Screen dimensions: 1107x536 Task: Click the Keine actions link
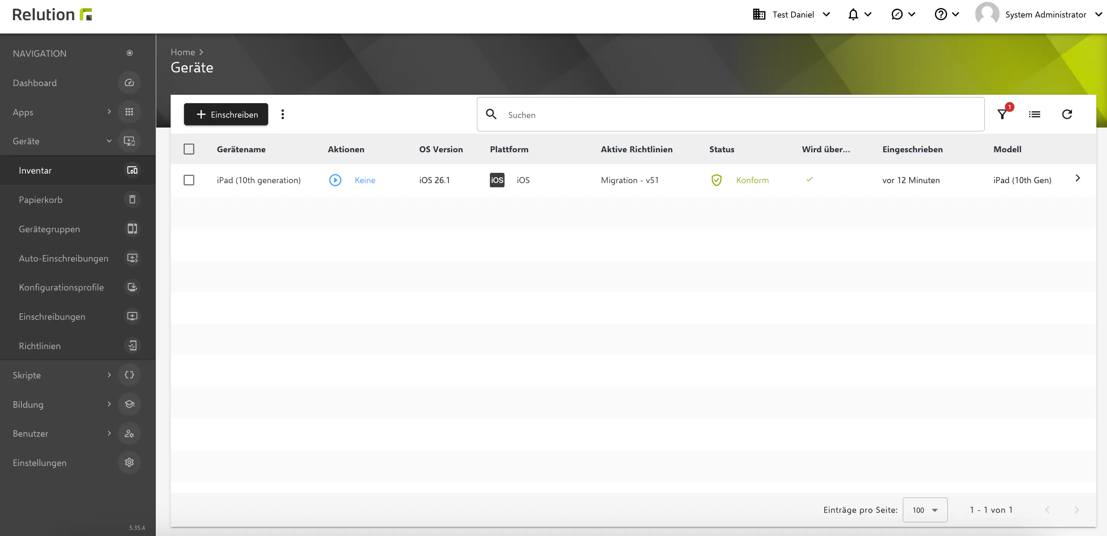point(365,180)
